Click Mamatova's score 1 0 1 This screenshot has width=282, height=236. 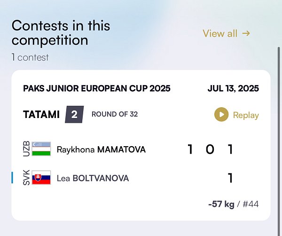[210, 149]
